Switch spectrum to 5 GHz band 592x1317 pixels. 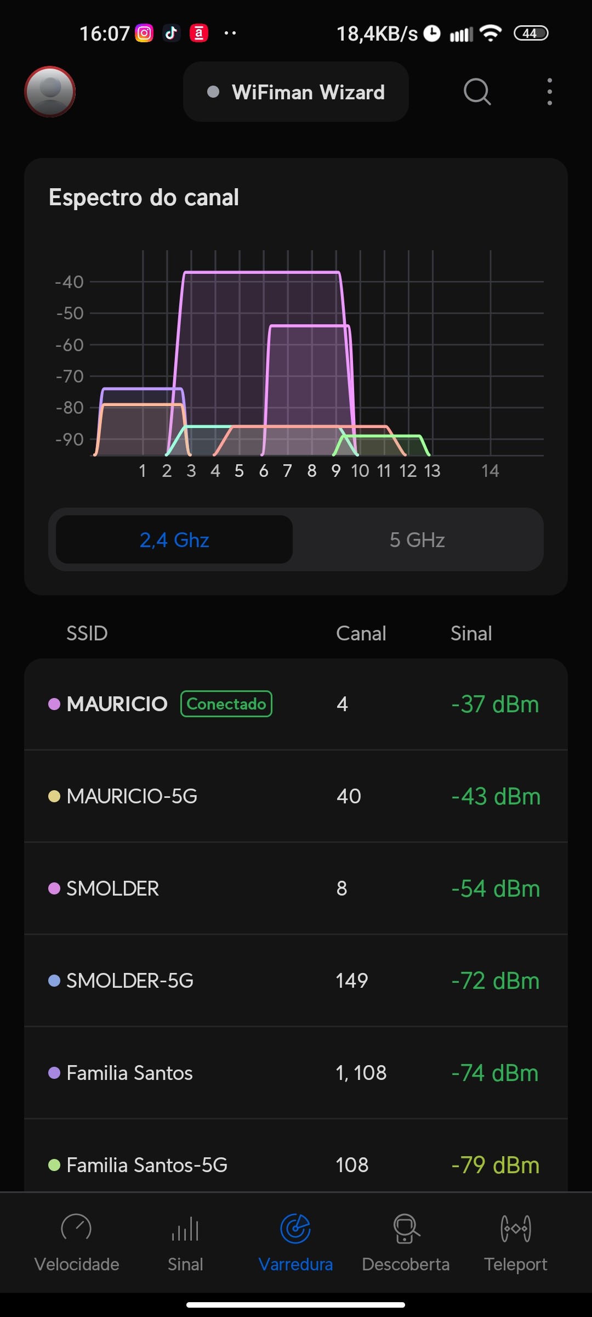pos(417,540)
